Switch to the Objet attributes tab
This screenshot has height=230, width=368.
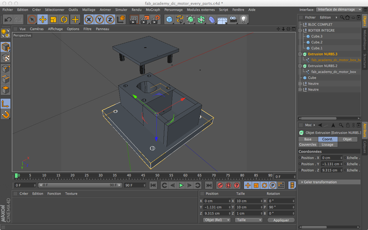[x=347, y=139]
